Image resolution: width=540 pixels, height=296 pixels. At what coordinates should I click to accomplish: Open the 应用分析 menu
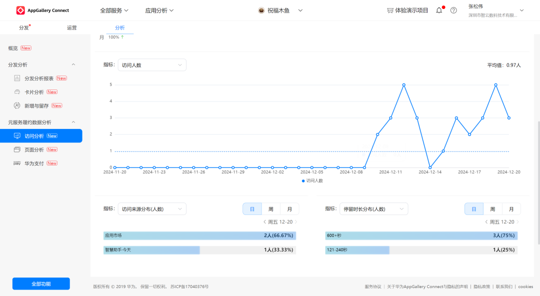click(159, 10)
